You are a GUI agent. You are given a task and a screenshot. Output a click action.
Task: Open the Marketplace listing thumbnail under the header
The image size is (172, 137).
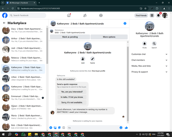[52, 31]
